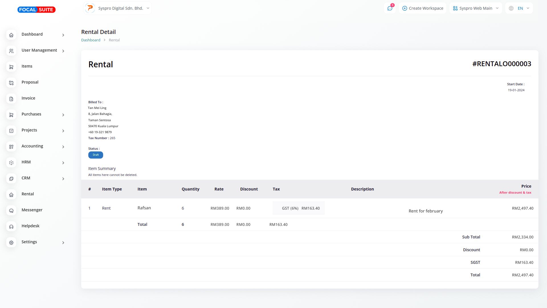
Task: Expand the Accounting submenu chevron
Action: point(63,147)
